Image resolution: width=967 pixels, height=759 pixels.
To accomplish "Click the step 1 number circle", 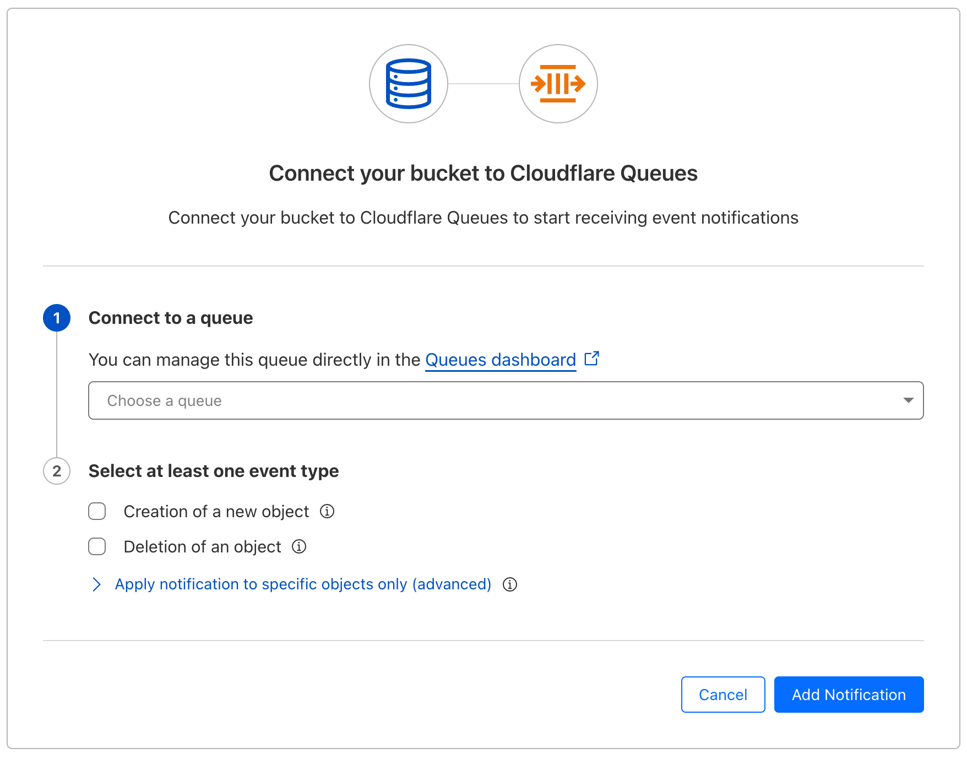I will 57,318.
